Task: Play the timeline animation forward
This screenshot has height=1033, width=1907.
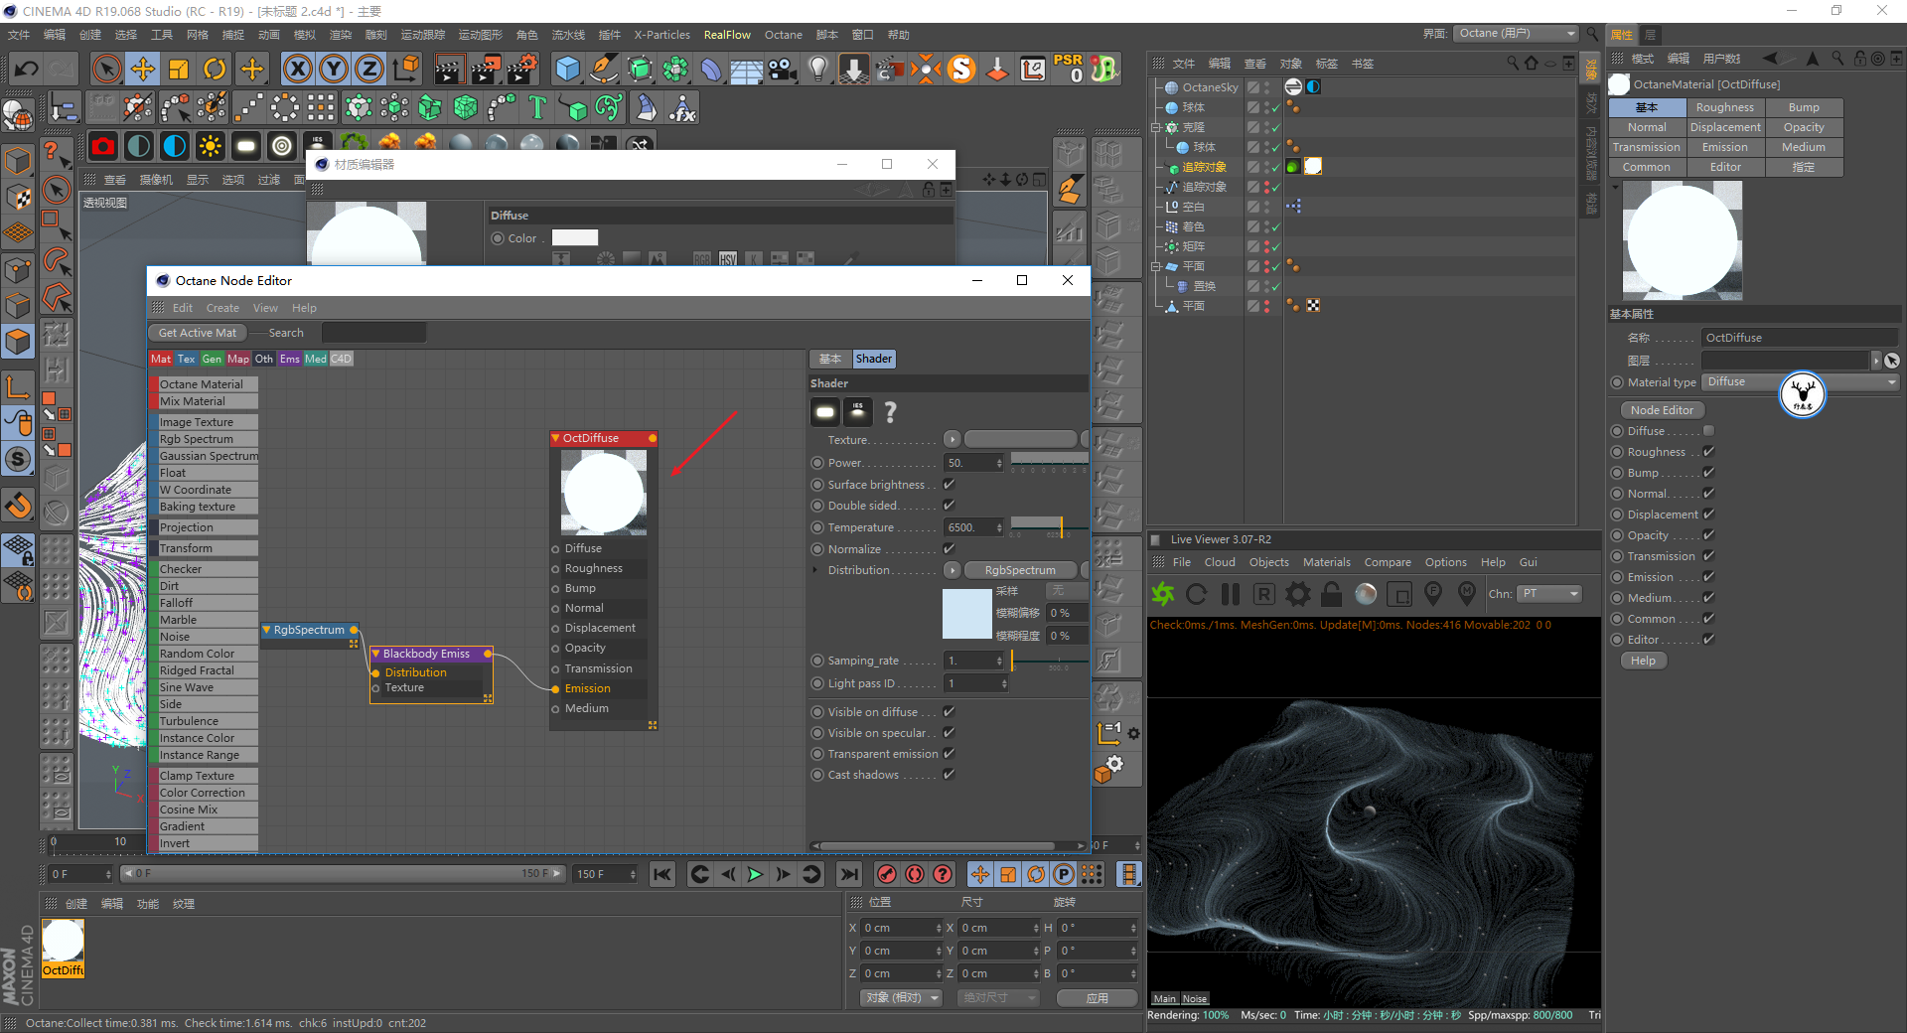Action: pyautogui.click(x=755, y=874)
